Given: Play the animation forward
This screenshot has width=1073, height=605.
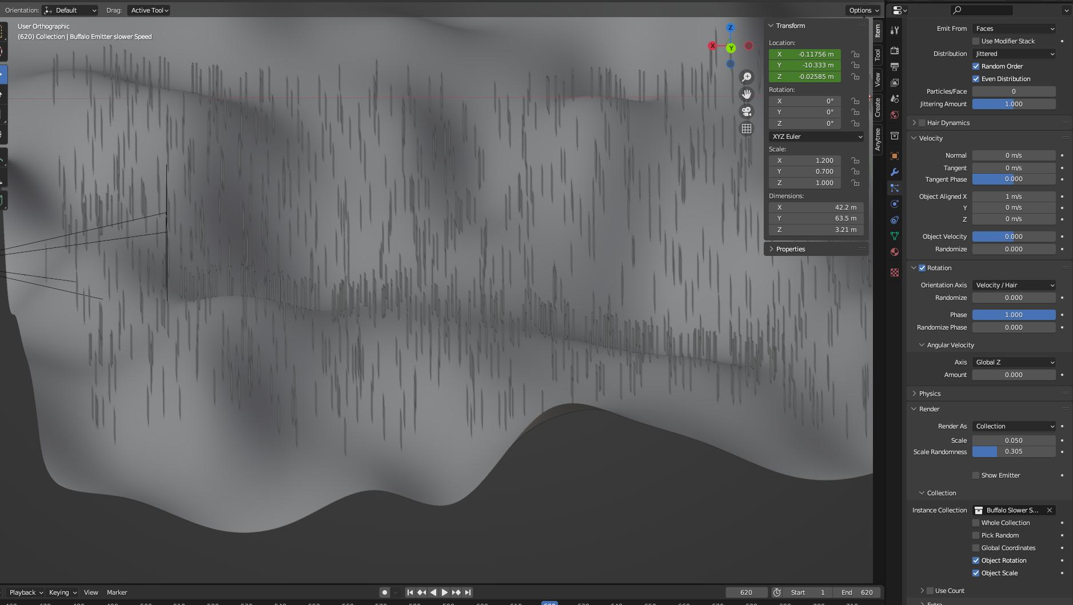Looking at the screenshot, I should [444, 592].
